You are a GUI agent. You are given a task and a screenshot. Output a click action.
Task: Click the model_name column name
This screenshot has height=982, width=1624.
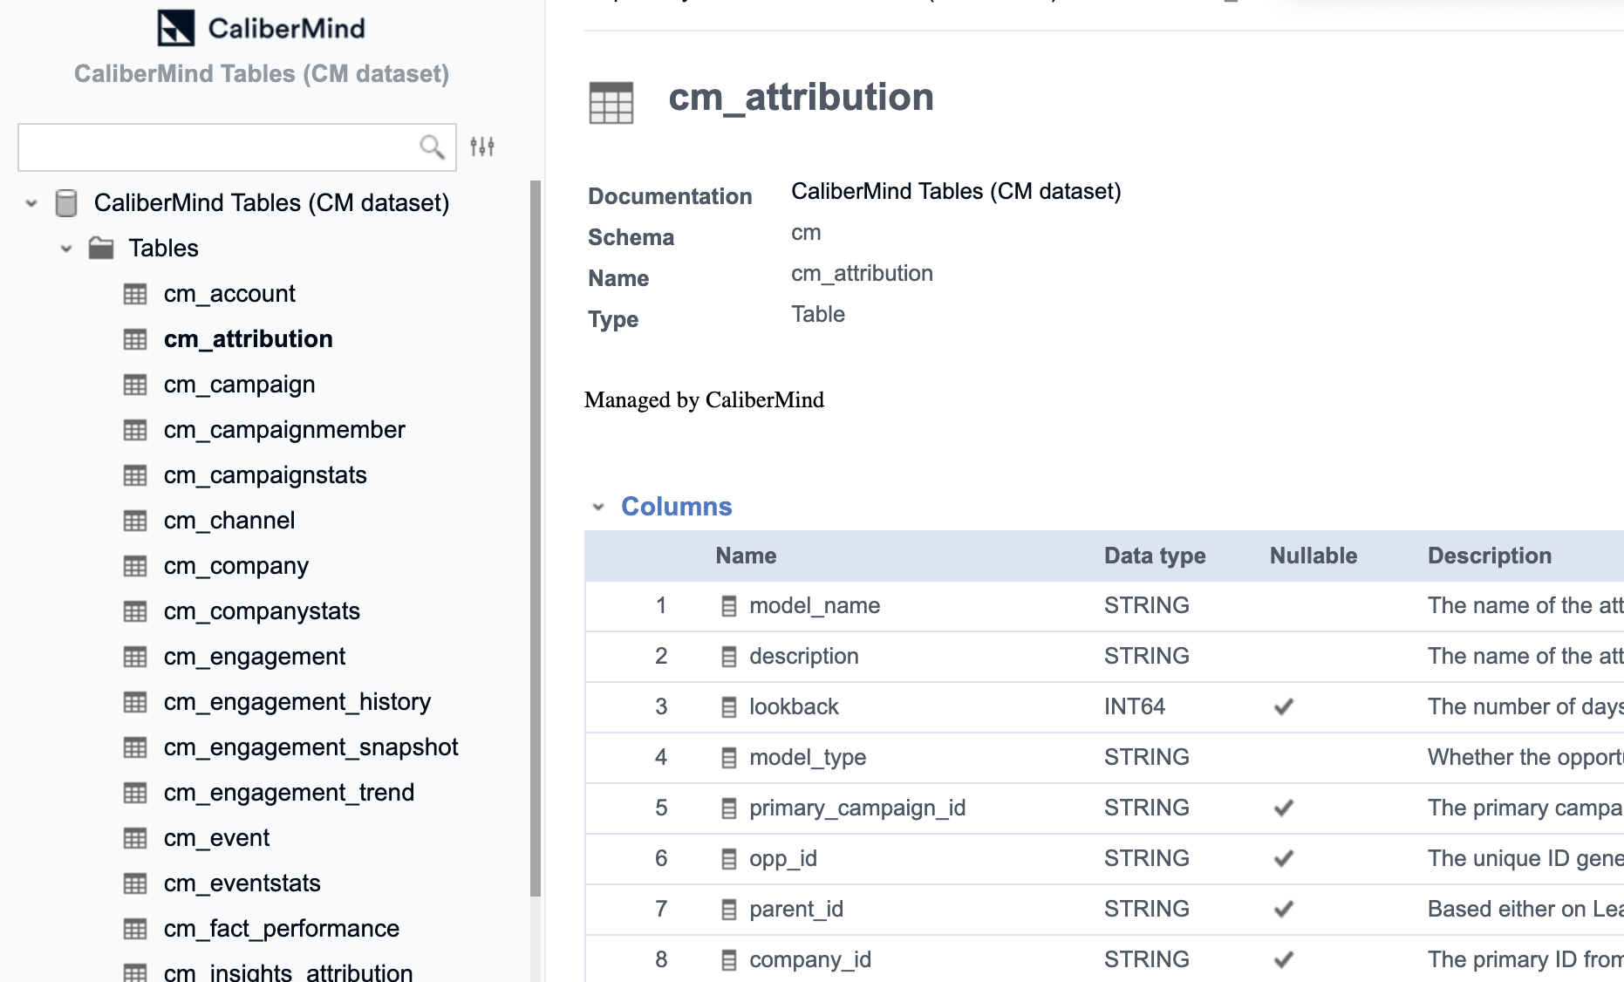click(x=815, y=606)
